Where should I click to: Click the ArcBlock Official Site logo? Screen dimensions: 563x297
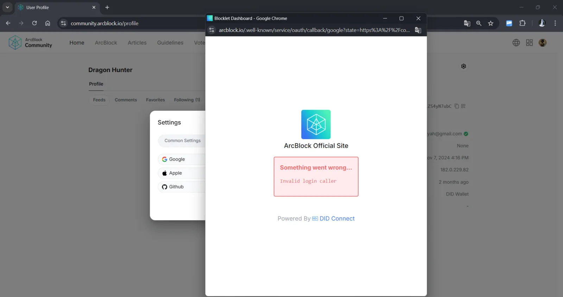pos(316,124)
